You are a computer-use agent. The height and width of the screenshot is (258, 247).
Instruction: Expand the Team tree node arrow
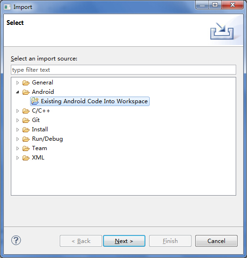coord(17,149)
